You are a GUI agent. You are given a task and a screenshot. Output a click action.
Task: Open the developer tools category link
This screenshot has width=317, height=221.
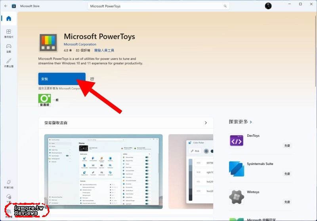coord(104,50)
